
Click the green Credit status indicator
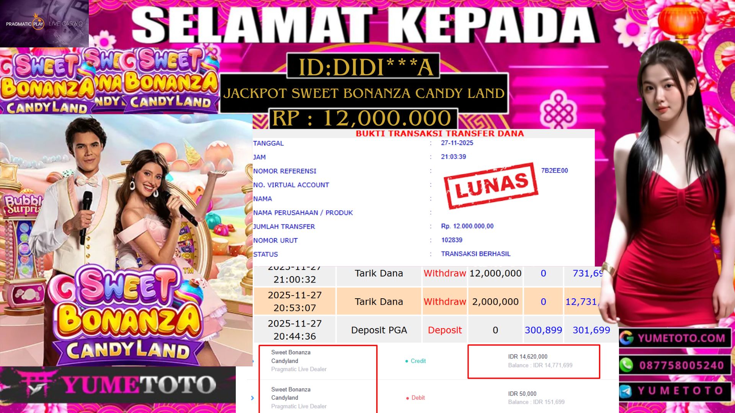coord(415,361)
